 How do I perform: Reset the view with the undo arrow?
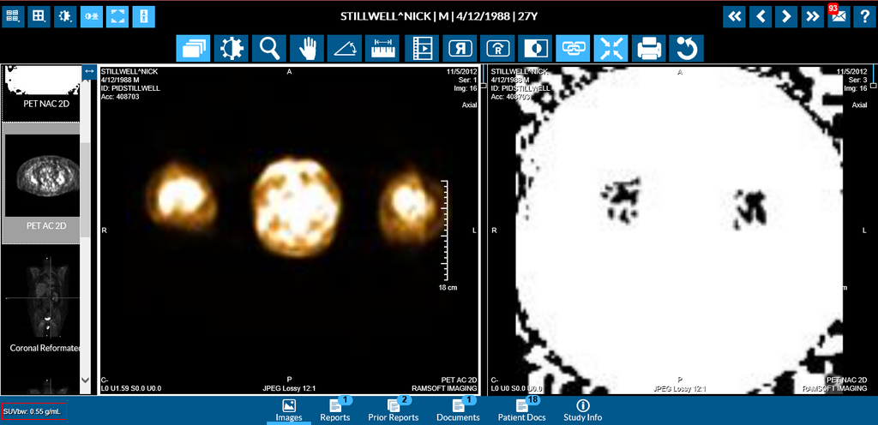click(x=687, y=49)
